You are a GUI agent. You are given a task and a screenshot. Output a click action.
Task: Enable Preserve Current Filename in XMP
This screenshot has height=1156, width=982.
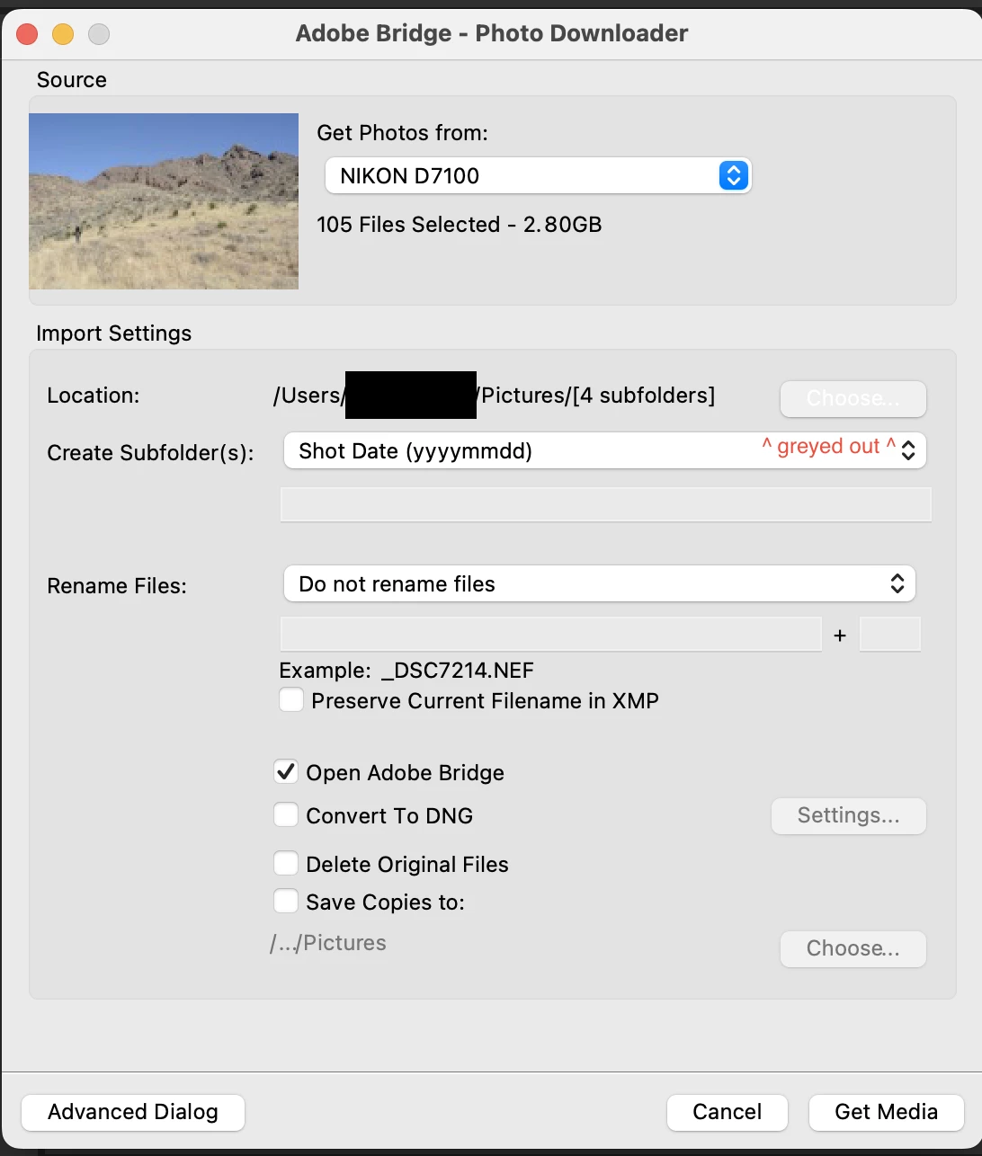[x=291, y=700]
